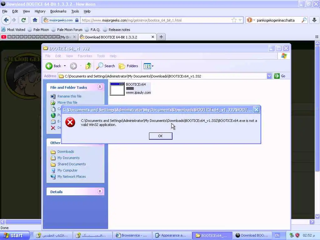The width and height of the screenshot is (320, 240).
Task: Click the browser vertical scrollbar
Action: (x=317, y=108)
